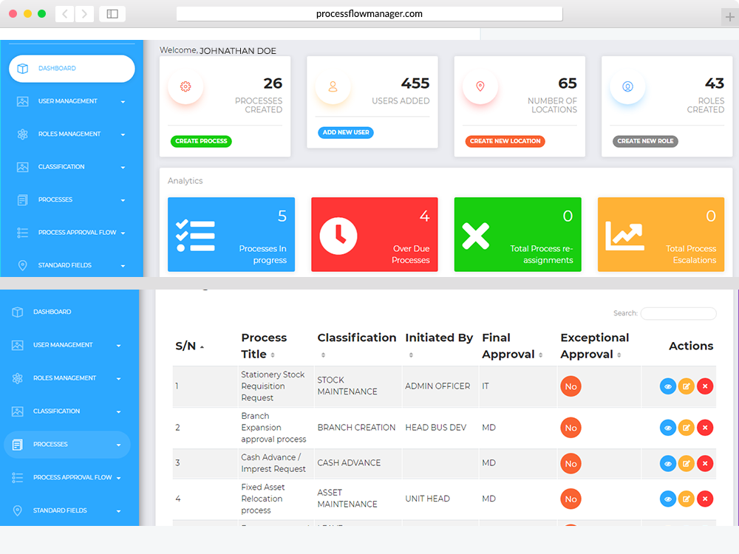The width and height of the screenshot is (739, 554).
Task: Edit the Fixed Asset Relocation process row
Action: pyautogui.click(x=687, y=499)
